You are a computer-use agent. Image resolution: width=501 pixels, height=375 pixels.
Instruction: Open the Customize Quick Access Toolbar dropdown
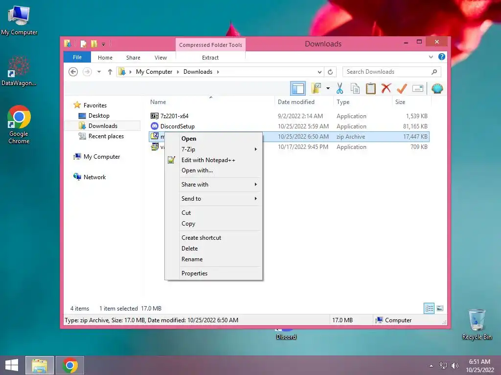pyautogui.click(x=104, y=44)
